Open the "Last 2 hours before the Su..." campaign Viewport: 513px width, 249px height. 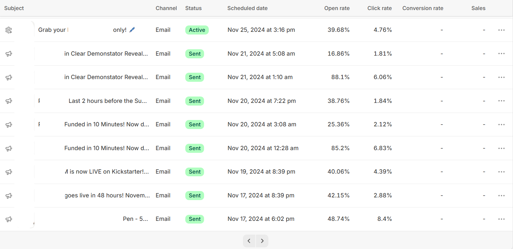point(108,101)
